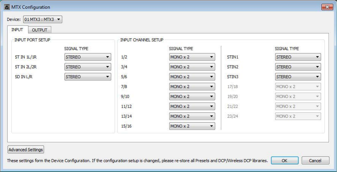This screenshot has width=337, height=172.
Task: Open signal type dropdown for channel 5/6
Action: click(192, 77)
